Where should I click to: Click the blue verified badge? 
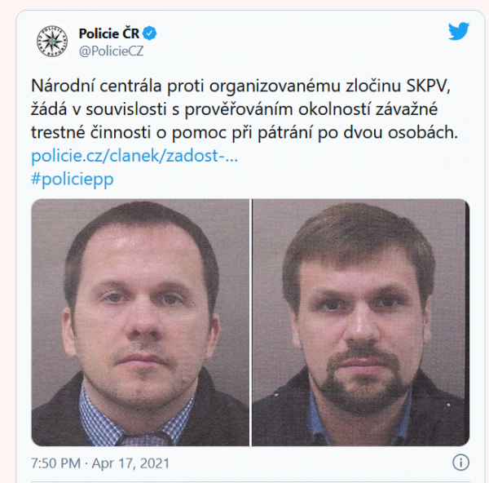point(150,33)
